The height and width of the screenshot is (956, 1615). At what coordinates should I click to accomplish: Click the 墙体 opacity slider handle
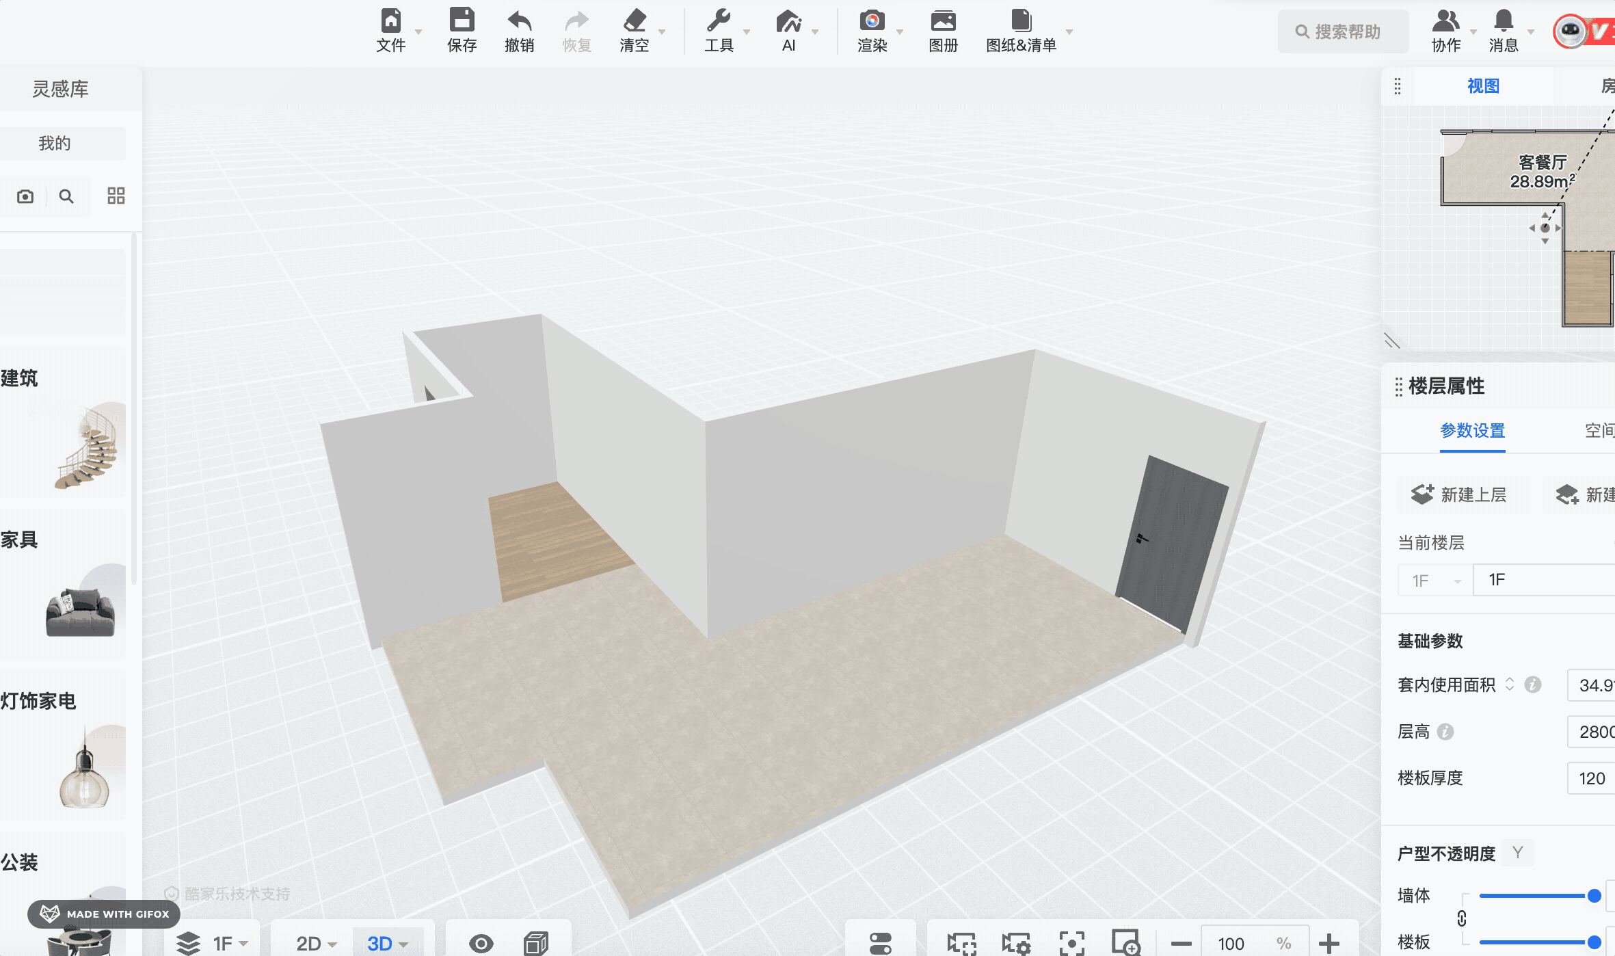pos(1594,896)
